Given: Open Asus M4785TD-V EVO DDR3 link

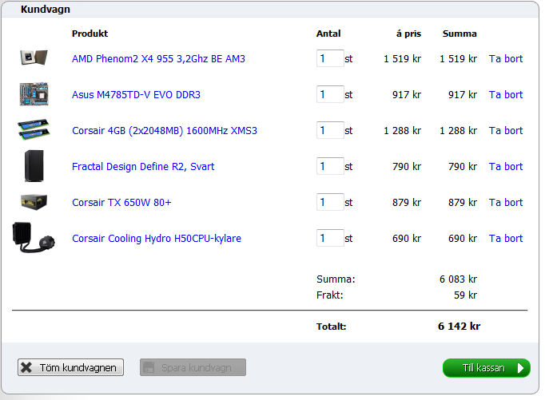Looking at the screenshot, I should click(136, 94).
